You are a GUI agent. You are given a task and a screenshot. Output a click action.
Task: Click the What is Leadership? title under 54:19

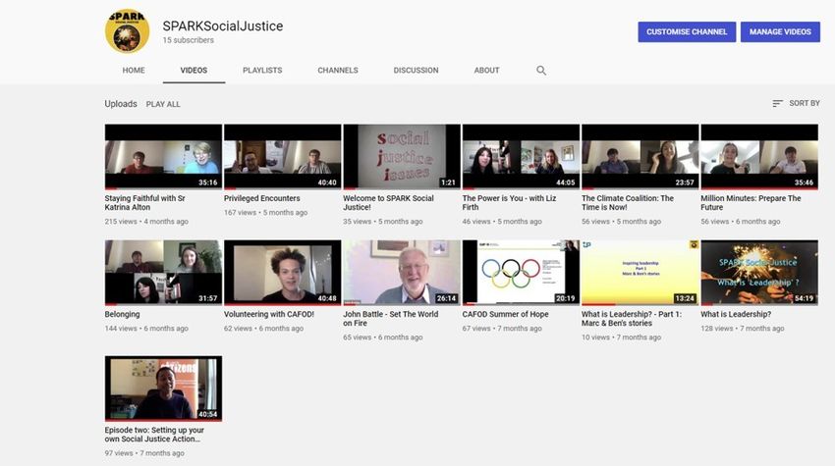(x=736, y=314)
